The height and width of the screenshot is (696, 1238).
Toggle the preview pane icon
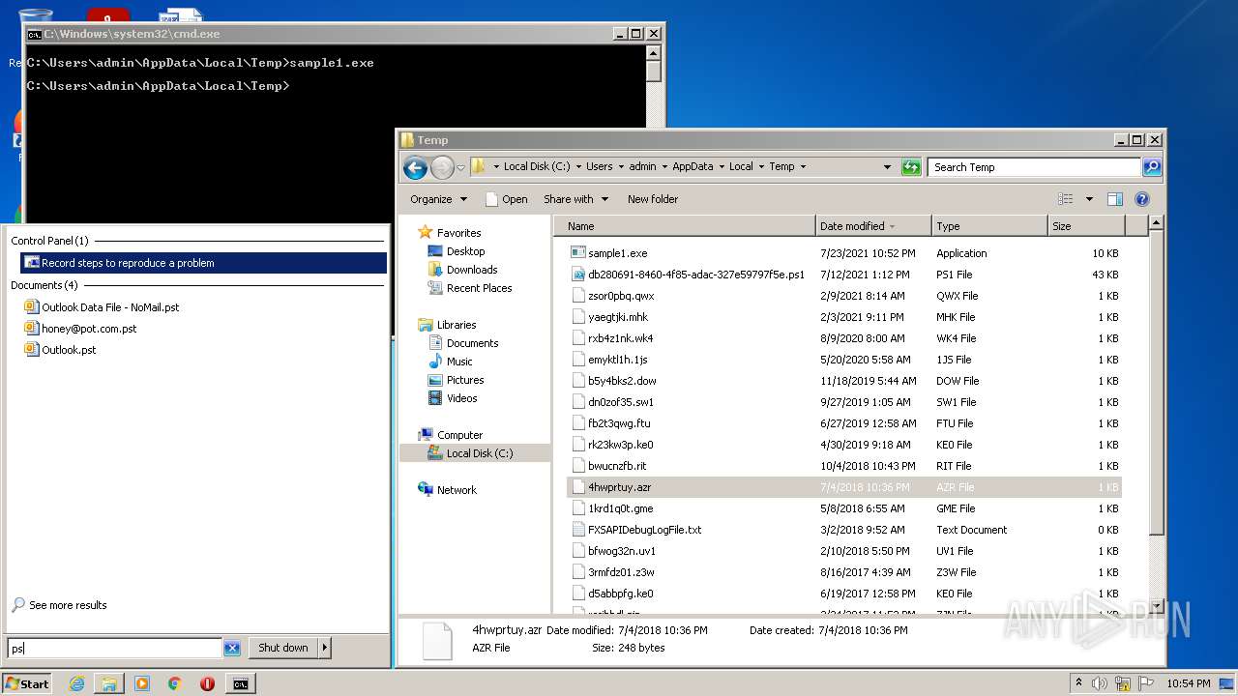[1115, 199]
